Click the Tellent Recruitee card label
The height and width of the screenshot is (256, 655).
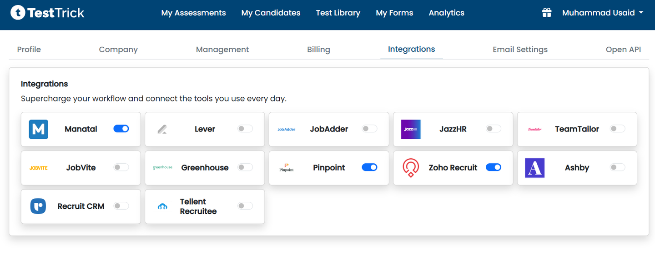(x=198, y=206)
